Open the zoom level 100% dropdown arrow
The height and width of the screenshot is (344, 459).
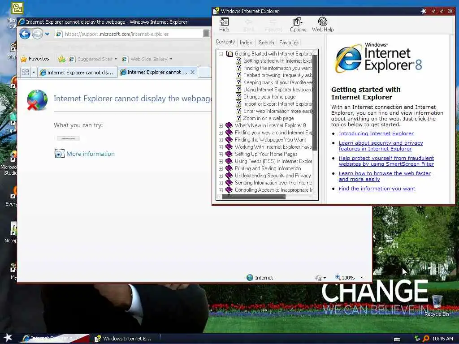362,278
